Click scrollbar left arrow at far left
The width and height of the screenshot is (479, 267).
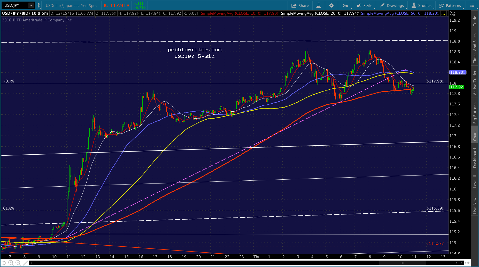point(31,263)
